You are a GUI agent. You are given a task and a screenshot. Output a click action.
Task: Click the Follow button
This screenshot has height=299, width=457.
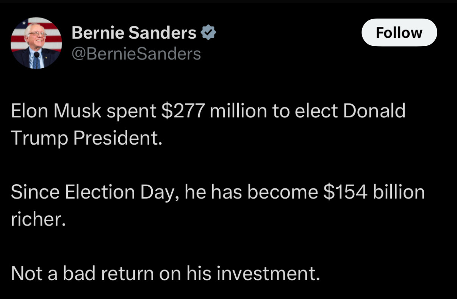(399, 33)
